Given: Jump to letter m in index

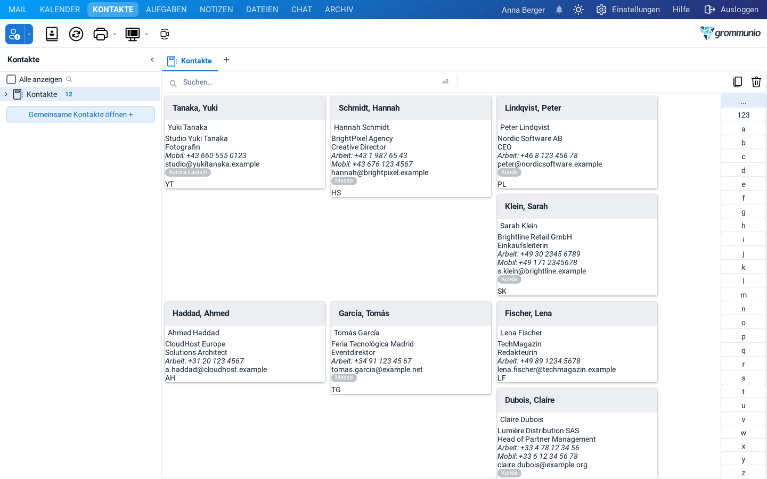Looking at the screenshot, I should 744,295.
